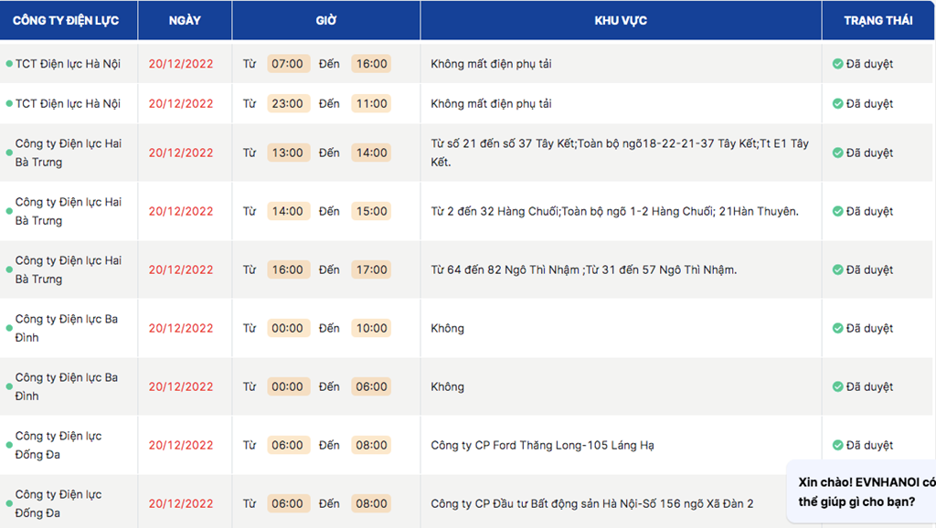Image resolution: width=936 pixels, height=528 pixels.
Task: Click 'Không' area in Ba Đình 00:00–10:00 row
Action: pyautogui.click(x=447, y=328)
